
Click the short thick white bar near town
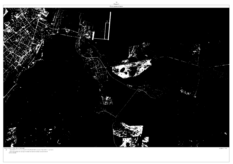(x=93, y=35)
